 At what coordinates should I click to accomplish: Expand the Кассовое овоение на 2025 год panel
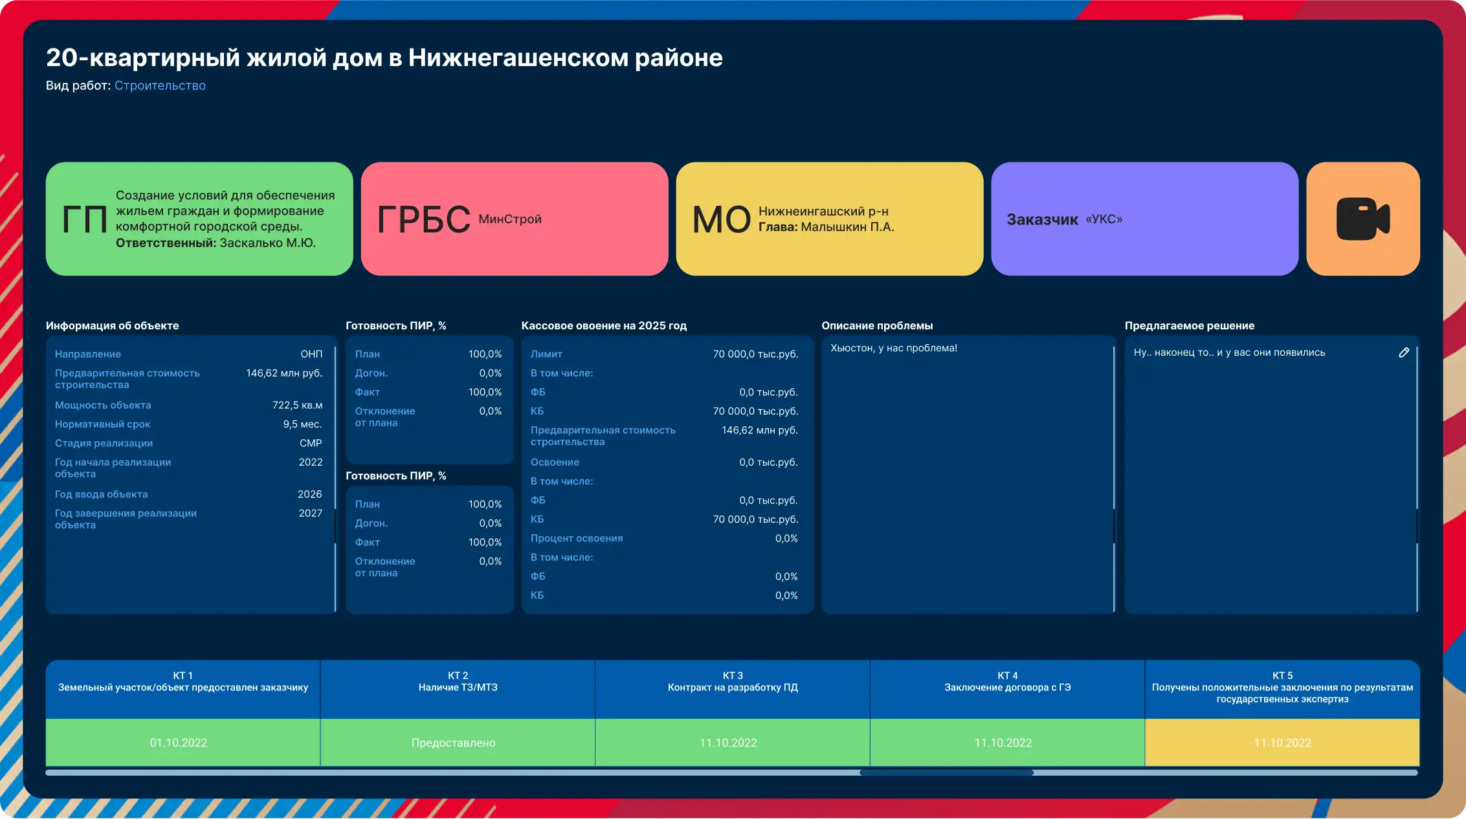click(603, 325)
